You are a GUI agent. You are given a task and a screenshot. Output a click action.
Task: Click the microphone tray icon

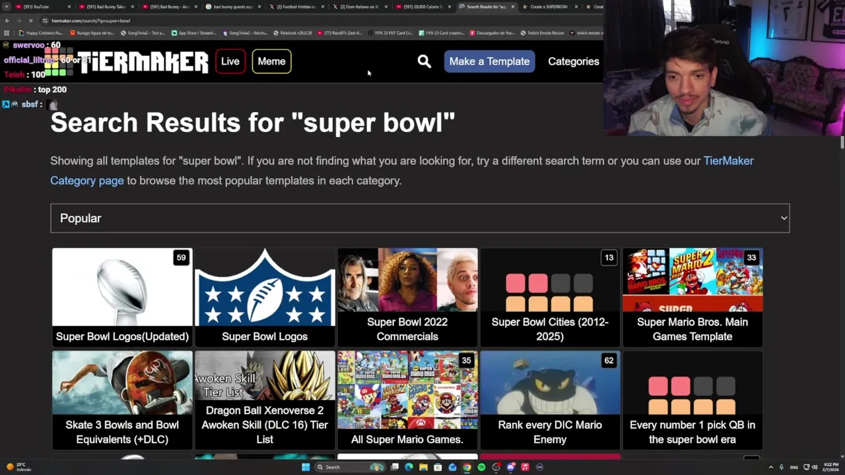click(781, 467)
